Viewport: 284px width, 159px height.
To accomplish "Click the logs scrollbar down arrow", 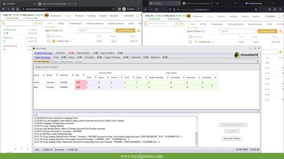I will (x=196, y=145).
